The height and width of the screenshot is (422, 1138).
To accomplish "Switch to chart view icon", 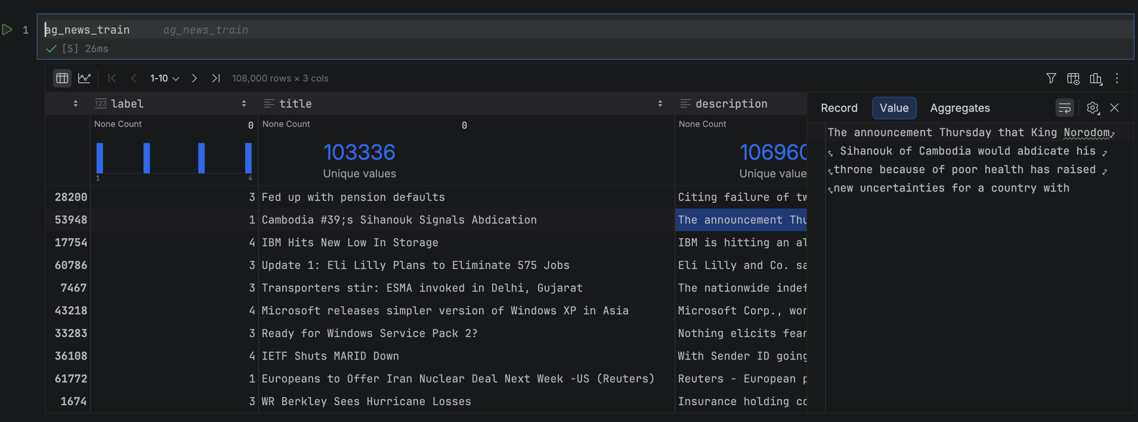I will 84,78.
